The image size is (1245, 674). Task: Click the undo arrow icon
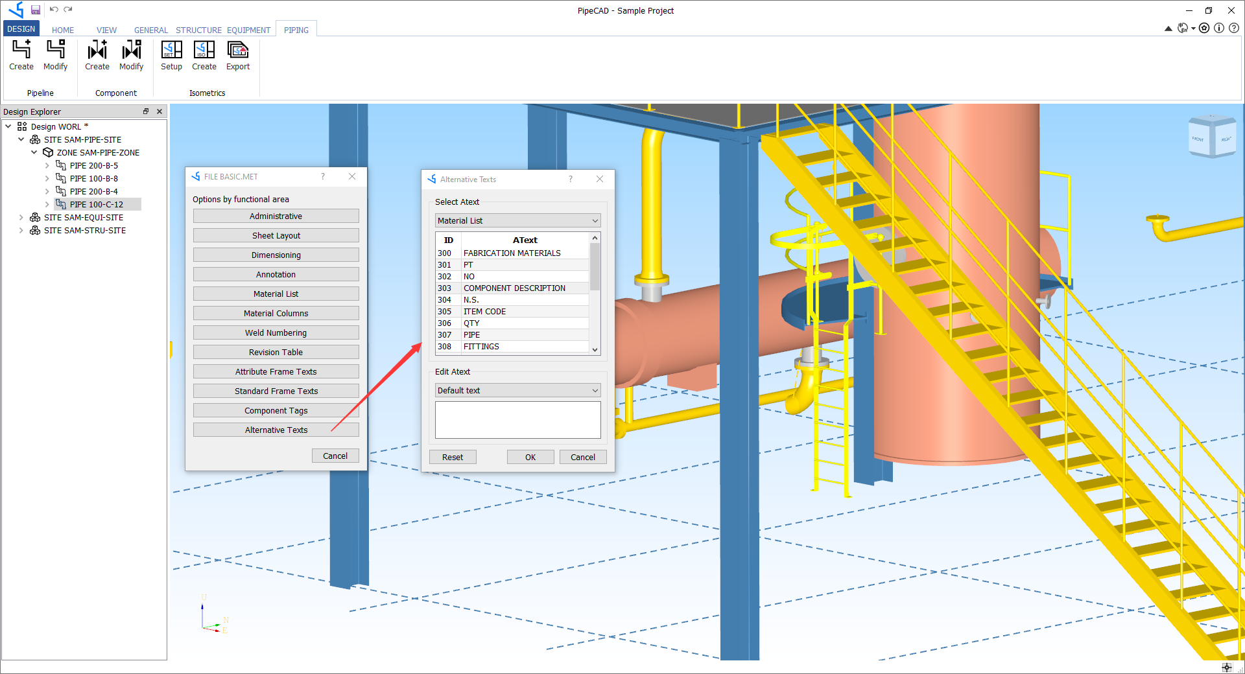[54, 10]
